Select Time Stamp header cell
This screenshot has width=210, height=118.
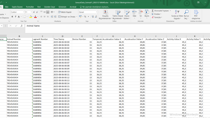click(x=62, y=39)
